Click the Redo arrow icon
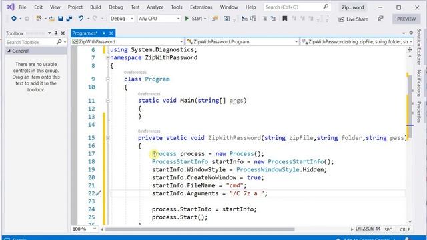 (95, 19)
